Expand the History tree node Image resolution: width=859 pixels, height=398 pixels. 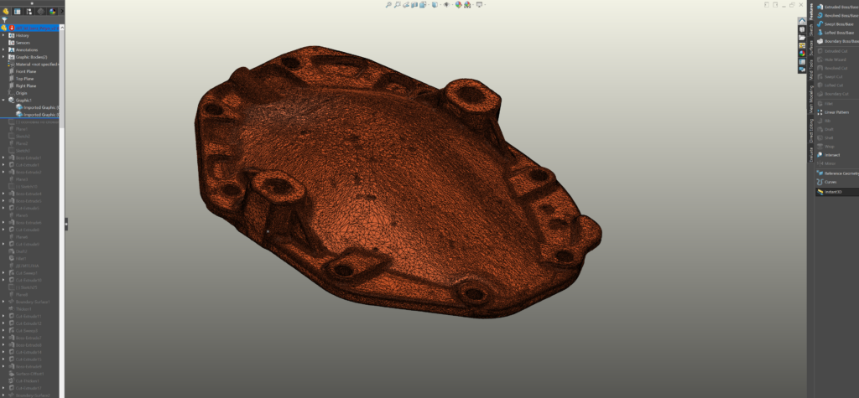pyautogui.click(x=3, y=35)
